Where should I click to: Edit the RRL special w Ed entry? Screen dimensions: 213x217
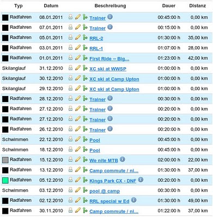point(78,200)
